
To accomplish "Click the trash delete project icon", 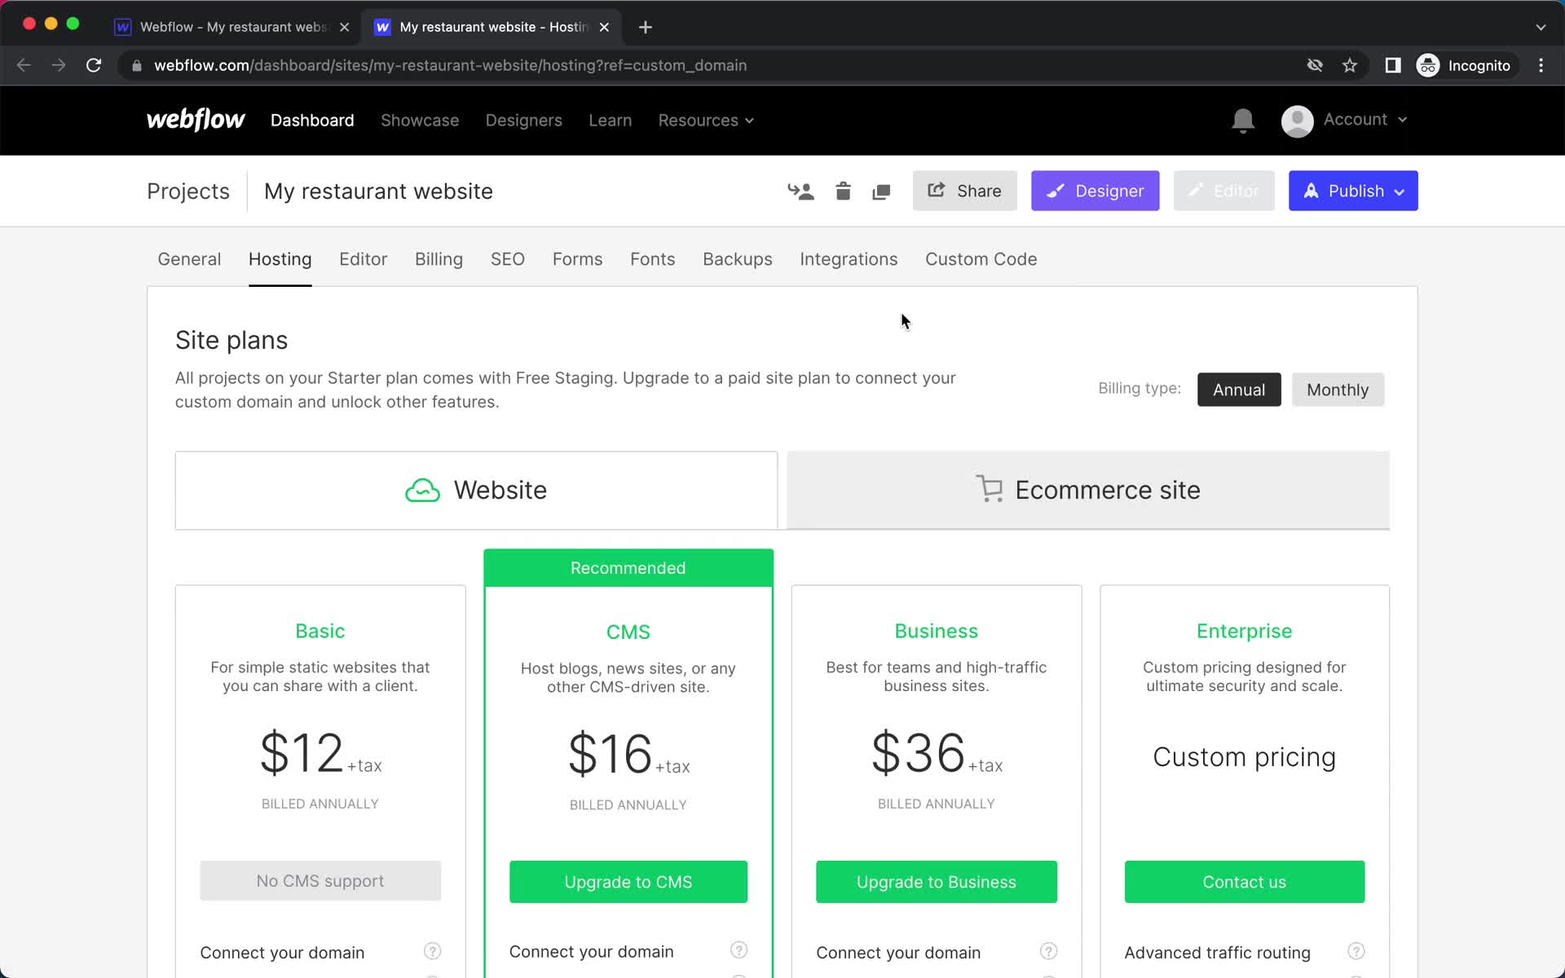I will click(x=843, y=192).
